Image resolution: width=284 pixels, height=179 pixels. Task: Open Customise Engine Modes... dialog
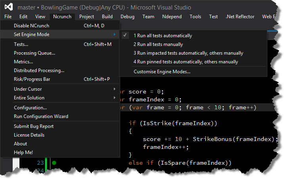[162, 72]
